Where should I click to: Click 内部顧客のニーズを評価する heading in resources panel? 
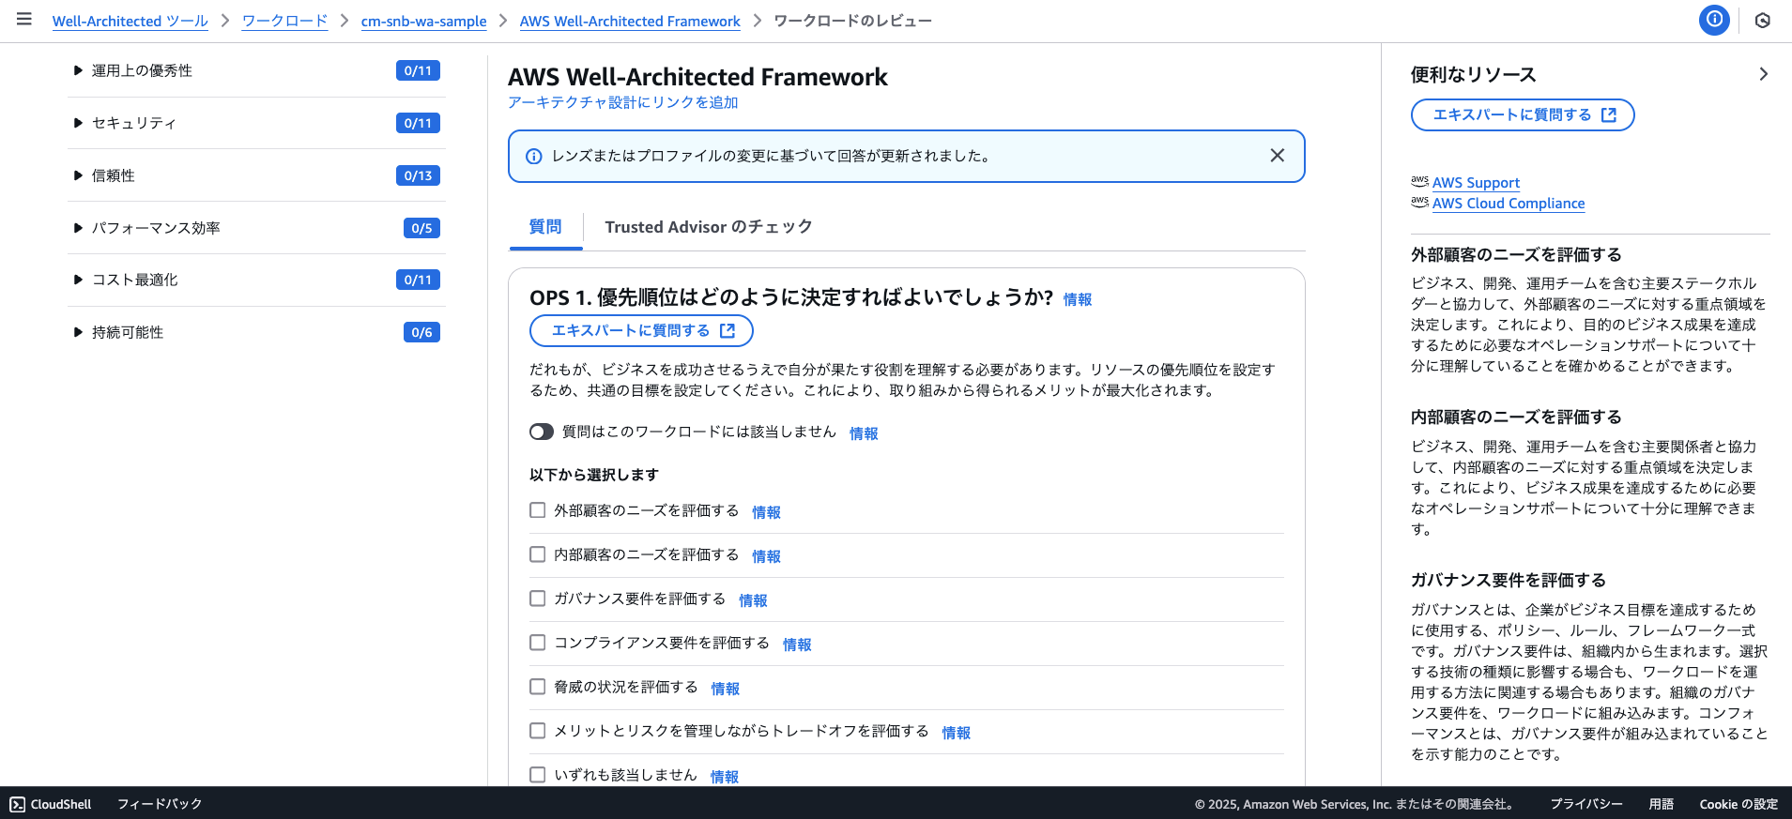1516,417
